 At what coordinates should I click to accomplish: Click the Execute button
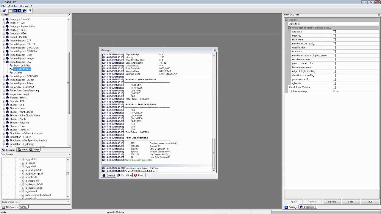(332, 202)
